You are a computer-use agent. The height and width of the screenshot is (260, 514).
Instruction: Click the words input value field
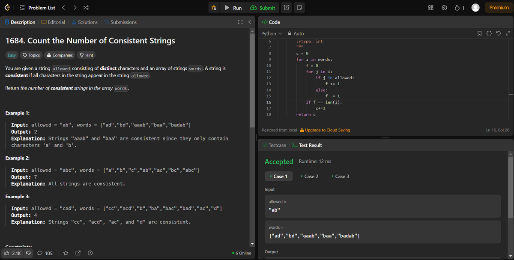pos(383,232)
